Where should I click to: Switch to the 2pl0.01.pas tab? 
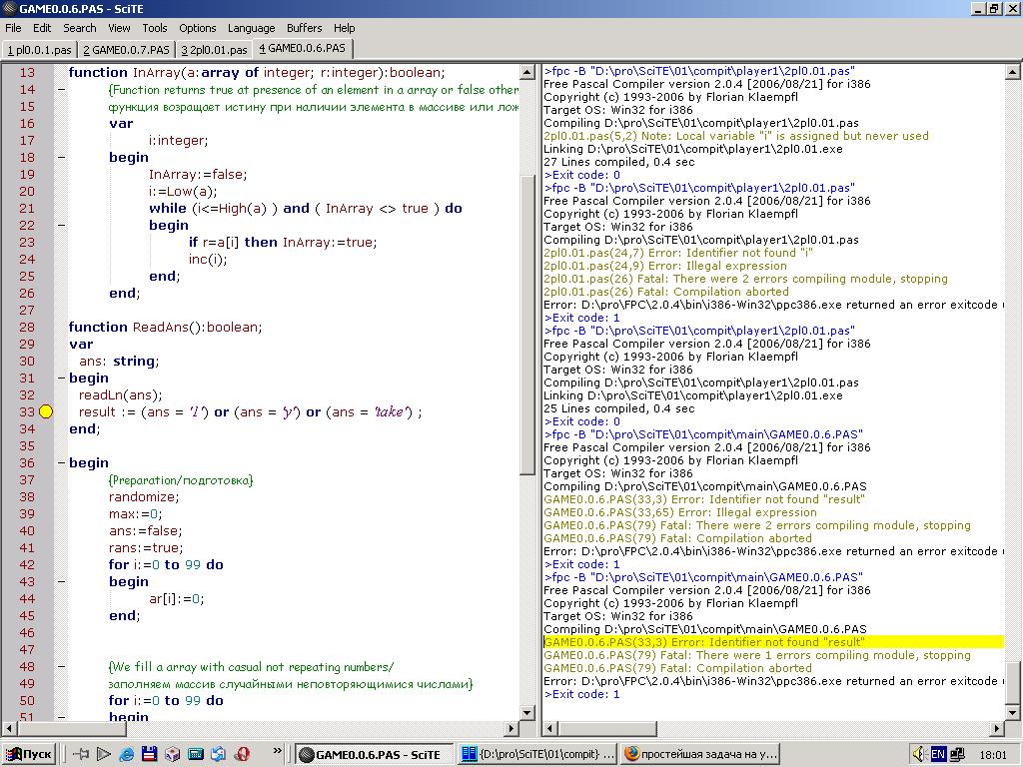[214, 49]
